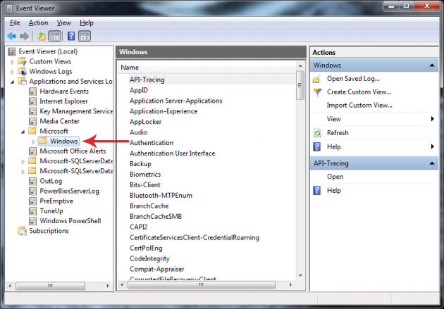Toggle the Show/Hide Console Tree icon
Screen dimensions: 444x309
point(54,36)
